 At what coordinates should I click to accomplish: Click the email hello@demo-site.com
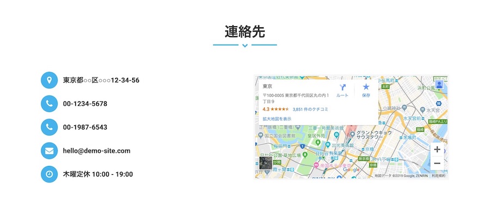pos(96,151)
